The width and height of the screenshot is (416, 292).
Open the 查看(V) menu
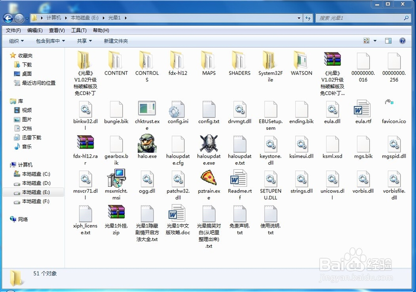click(x=57, y=30)
